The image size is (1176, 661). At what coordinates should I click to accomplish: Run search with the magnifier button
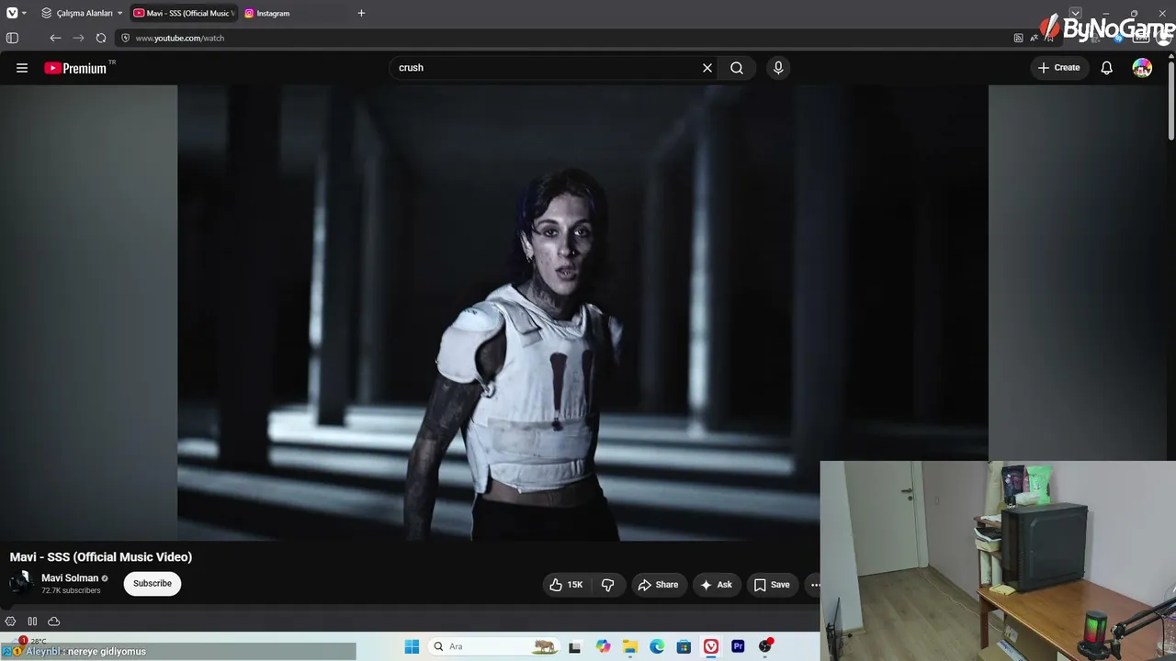(x=737, y=68)
